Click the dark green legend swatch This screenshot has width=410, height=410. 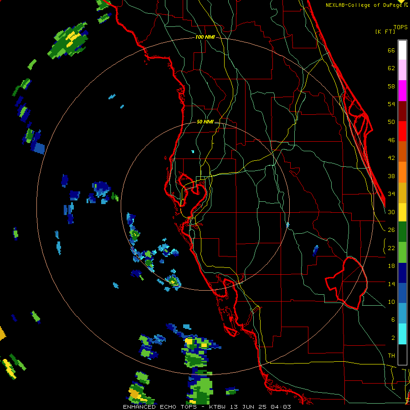402,232
